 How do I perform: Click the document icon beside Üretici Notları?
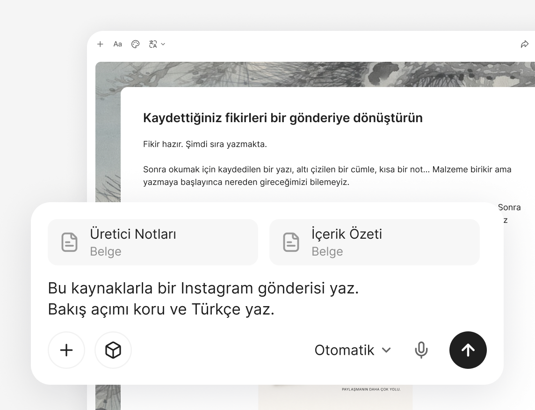(69, 242)
